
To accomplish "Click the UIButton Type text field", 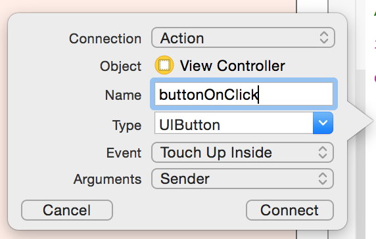I will pos(234,123).
